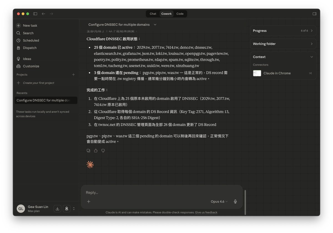Screen dimensions: 333x233
Task: Click into the Reply text field
Action: point(162,193)
